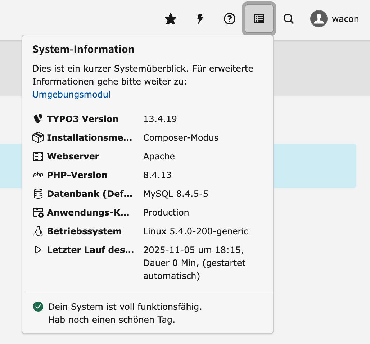Select the TYPO3 version number 13.4.19
Image resolution: width=370 pixels, height=344 pixels.
tap(160, 119)
